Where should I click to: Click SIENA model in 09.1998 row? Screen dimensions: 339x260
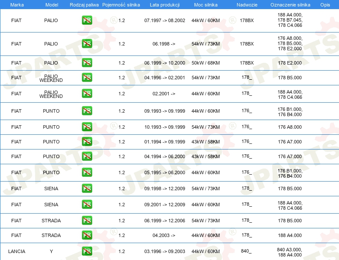[x=51, y=188]
